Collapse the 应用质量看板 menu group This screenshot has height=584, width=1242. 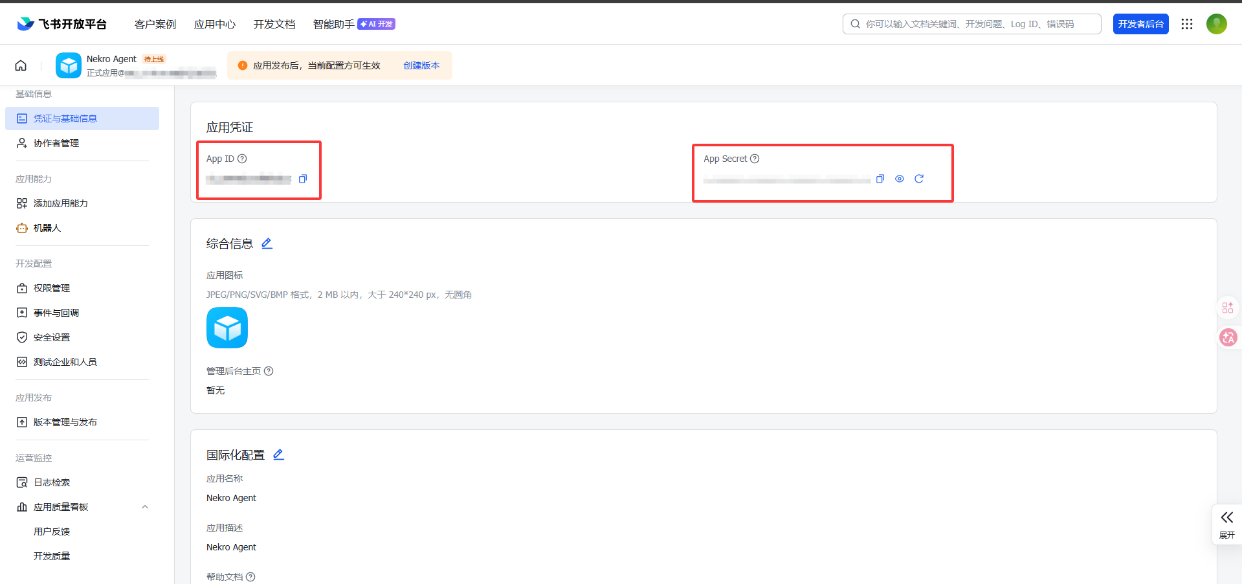pos(145,507)
